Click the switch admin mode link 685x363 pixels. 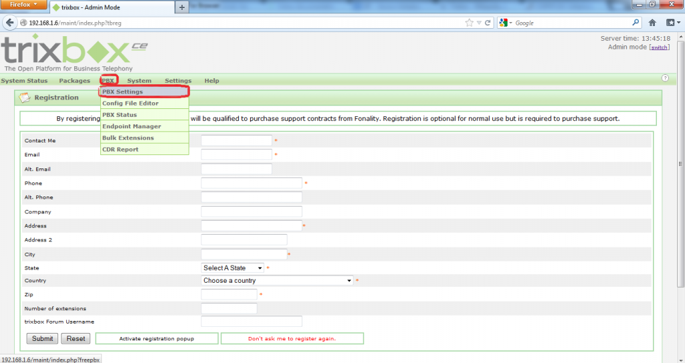[659, 47]
